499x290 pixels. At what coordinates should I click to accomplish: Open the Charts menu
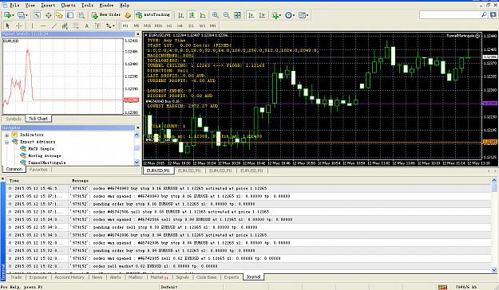click(x=68, y=5)
